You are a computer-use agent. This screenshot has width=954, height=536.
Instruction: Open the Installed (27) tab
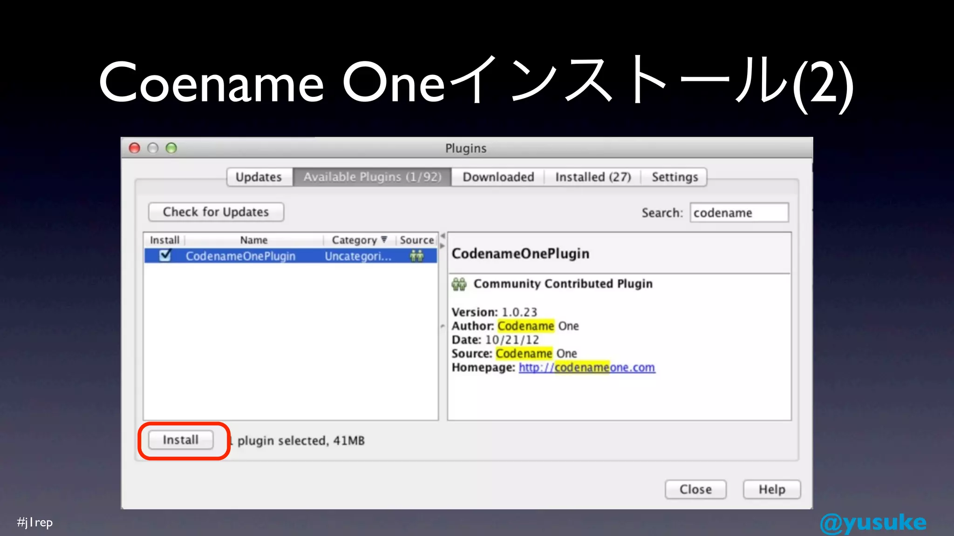593,177
